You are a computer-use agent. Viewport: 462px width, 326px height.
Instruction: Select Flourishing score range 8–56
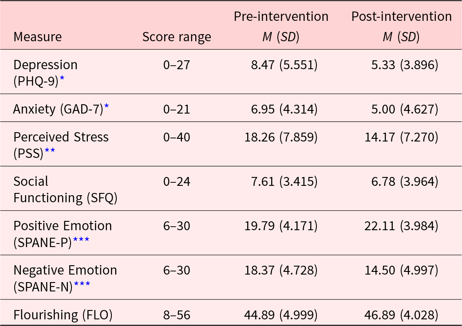pos(177,315)
